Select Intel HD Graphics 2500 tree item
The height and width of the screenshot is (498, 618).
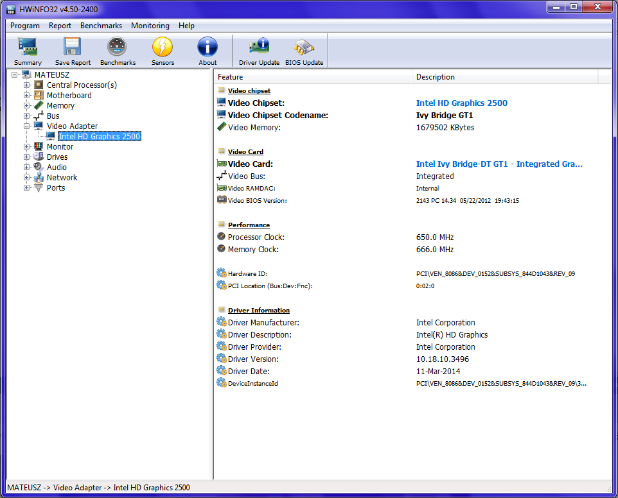100,136
